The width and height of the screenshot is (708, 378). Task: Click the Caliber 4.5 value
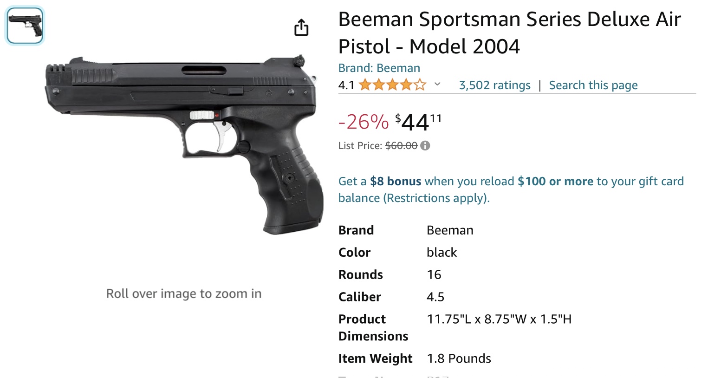point(435,297)
